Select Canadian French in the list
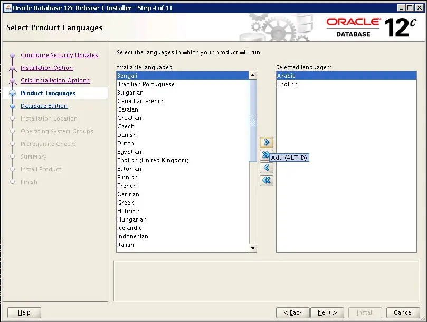The width and height of the screenshot is (427, 322). pos(183,101)
